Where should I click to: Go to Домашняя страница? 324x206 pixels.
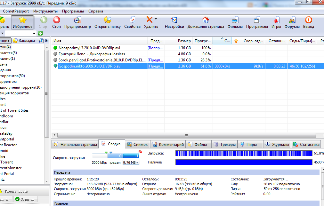coord(206,23)
